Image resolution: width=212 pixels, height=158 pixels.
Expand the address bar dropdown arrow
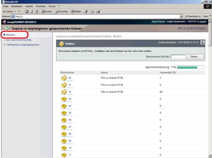point(181,17)
